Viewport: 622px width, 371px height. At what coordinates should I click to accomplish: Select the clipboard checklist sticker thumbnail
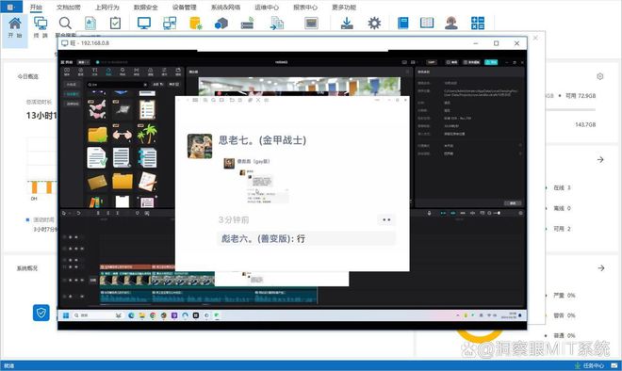pyautogui.click(x=147, y=110)
